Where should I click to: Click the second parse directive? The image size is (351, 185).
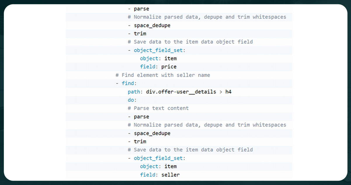pyautogui.click(x=141, y=116)
